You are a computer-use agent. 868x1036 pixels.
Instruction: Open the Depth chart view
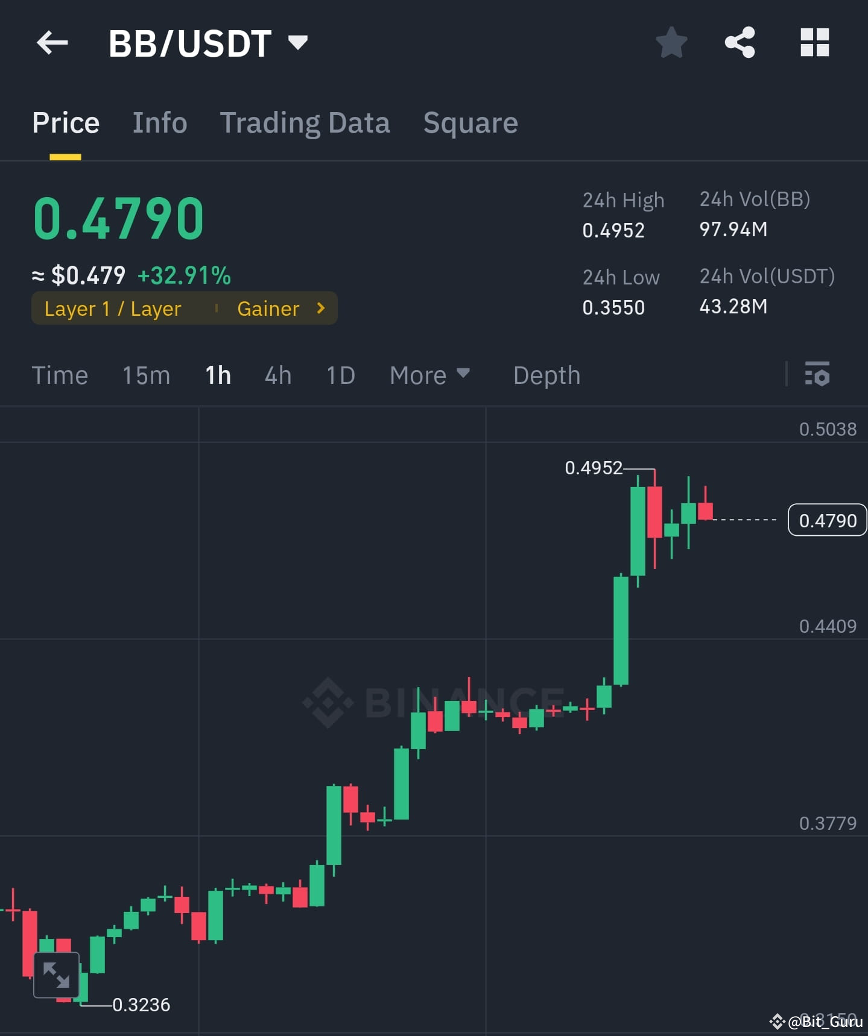(x=546, y=375)
